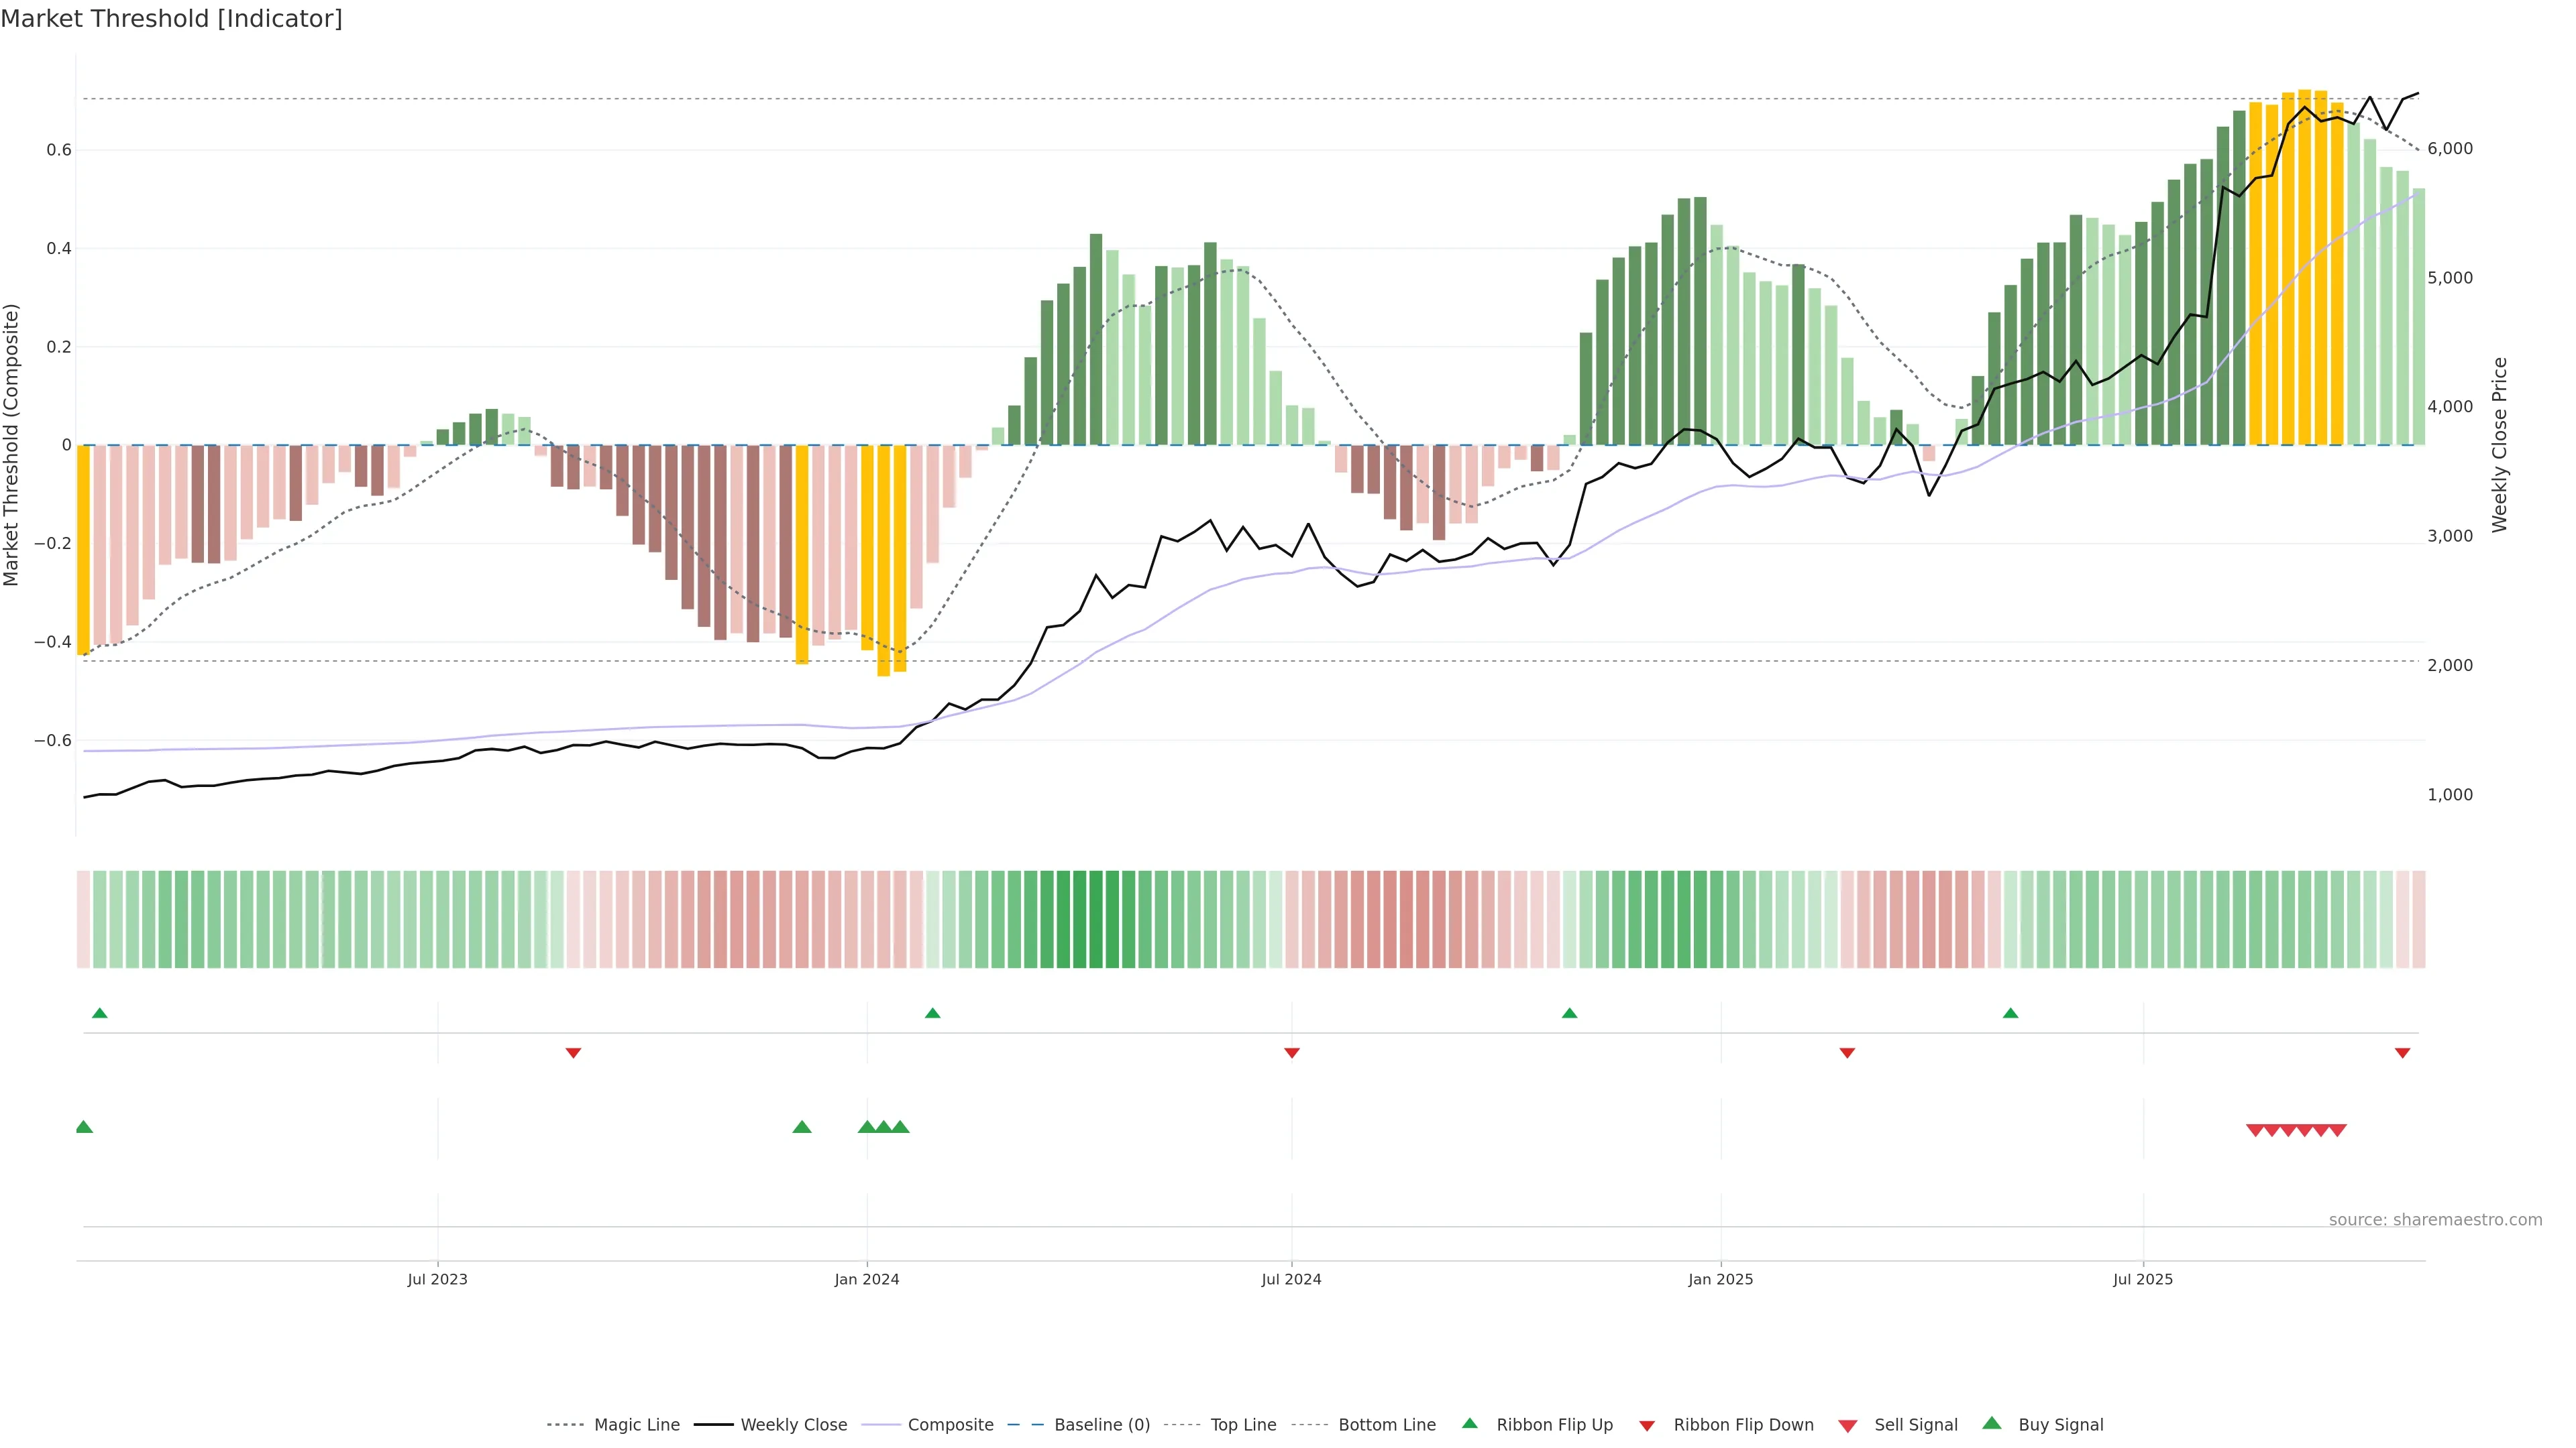Click the first buy signal triangle at far left

(84, 1127)
